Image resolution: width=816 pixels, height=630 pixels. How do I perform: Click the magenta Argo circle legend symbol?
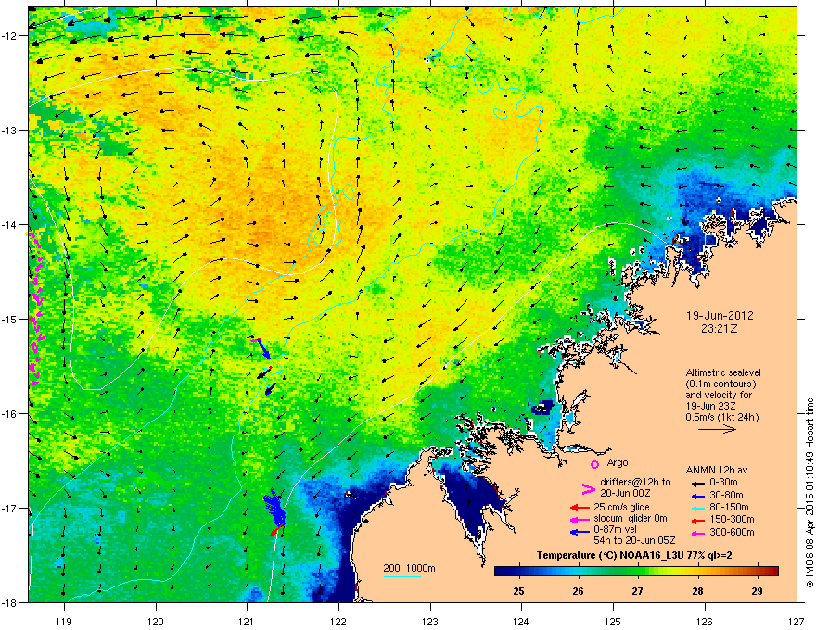click(x=594, y=464)
